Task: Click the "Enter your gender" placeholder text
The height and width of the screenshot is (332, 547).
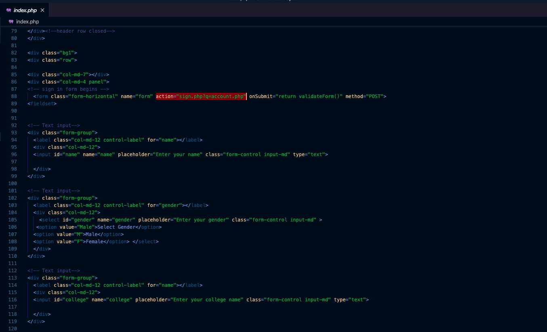Action: click(201, 220)
